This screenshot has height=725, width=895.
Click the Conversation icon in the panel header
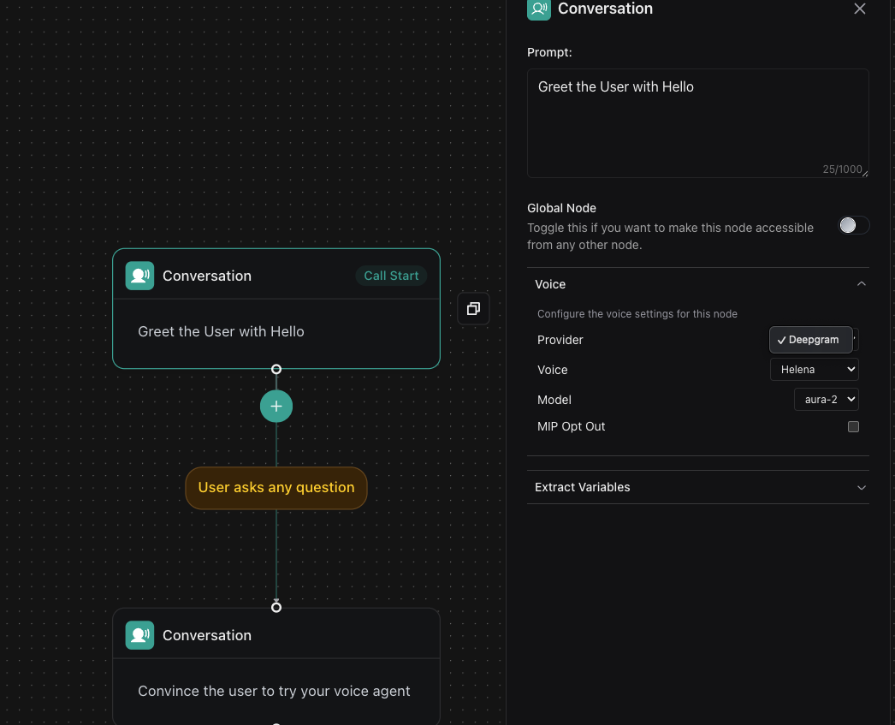coord(539,9)
